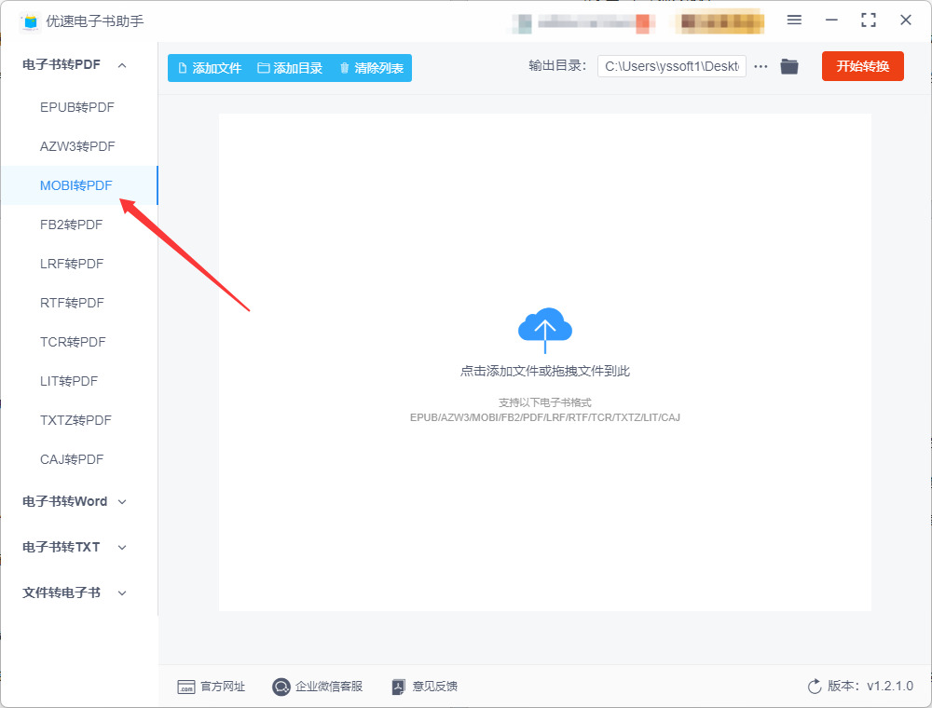932x708 pixels.
Task: Select FB2转PDF in the sidebar
Action: click(x=79, y=225)
